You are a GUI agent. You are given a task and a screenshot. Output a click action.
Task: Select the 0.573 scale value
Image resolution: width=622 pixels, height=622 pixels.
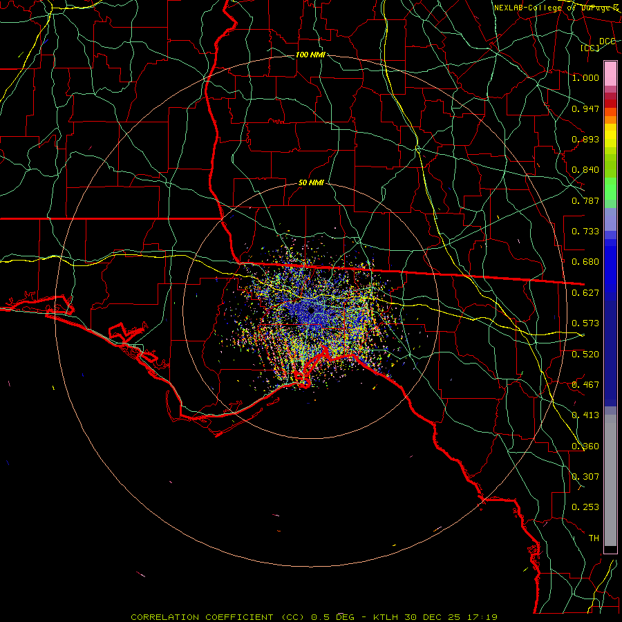coord(585,323)
